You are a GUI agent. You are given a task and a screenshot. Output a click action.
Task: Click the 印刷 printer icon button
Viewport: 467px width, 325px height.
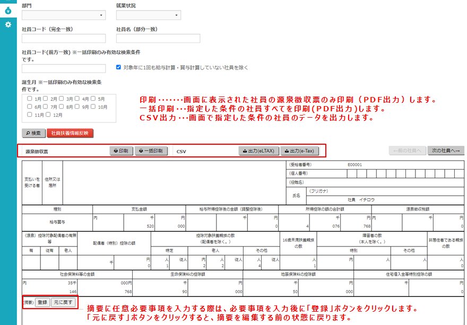(115, 150)
